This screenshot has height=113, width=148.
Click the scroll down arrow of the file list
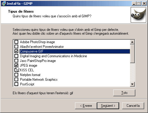click(132, 84)
